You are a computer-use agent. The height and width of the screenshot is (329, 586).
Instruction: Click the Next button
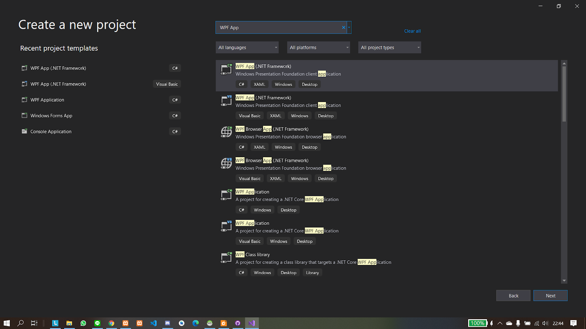click(550, 296)
